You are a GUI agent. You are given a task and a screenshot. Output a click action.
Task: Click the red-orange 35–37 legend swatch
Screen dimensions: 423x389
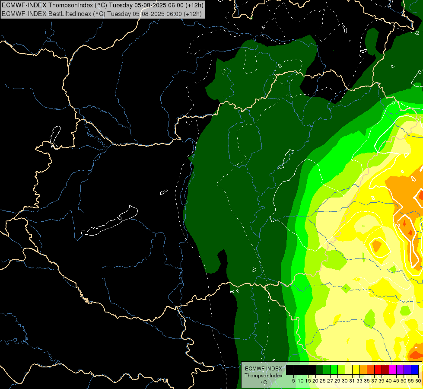tap(371, 370)
